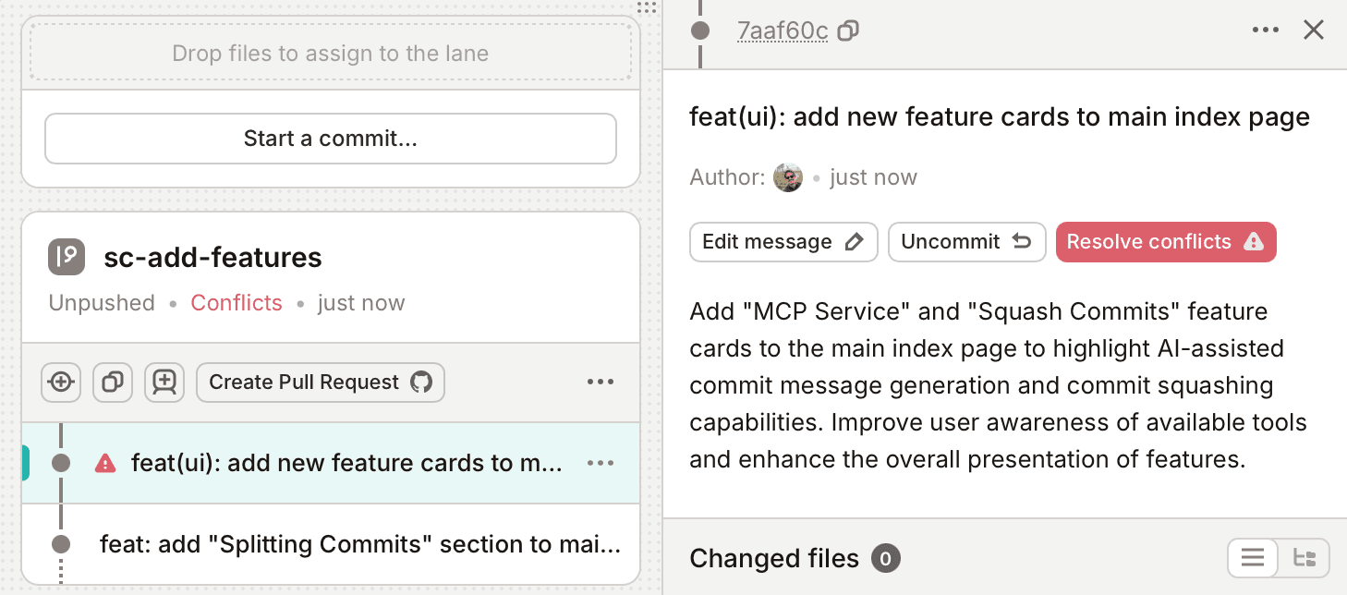Open the ellipsis menu in commit drawer header

(x=1265, y=30)
